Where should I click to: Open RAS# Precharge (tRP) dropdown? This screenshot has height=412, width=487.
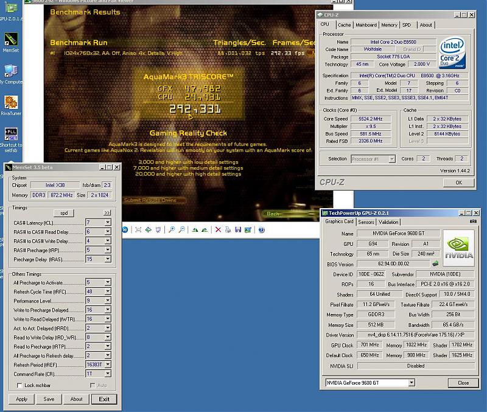pos(108,250)
